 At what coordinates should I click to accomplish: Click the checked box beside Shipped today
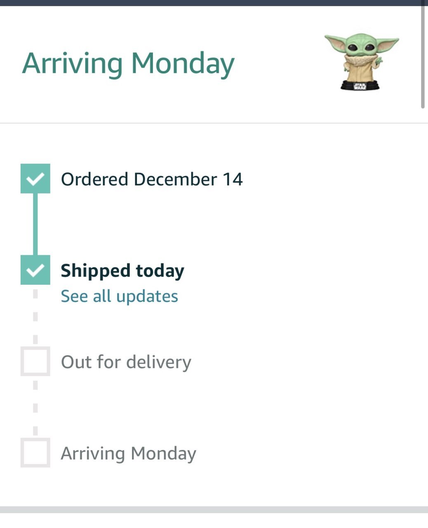[x=35, y=270]
